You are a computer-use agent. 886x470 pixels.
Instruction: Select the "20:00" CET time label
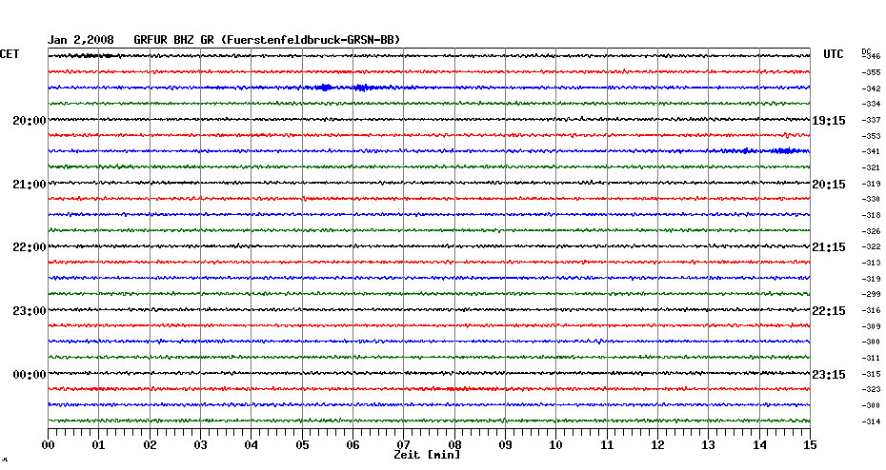[30, 121]
